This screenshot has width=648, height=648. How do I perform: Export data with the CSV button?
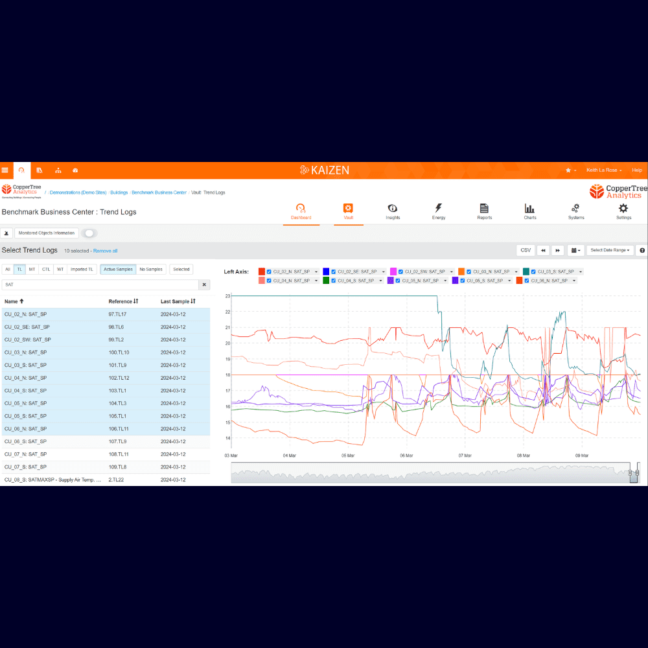pyautogui.click(x=526, y=250)
